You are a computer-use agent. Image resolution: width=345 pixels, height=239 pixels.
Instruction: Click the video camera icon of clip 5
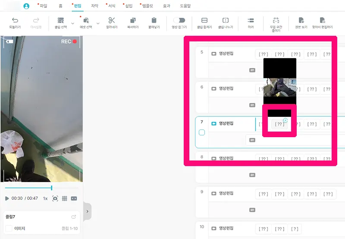point(213,53)
